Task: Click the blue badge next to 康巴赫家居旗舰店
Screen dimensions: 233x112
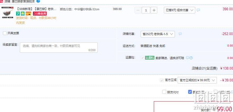Action: [38, 1]
